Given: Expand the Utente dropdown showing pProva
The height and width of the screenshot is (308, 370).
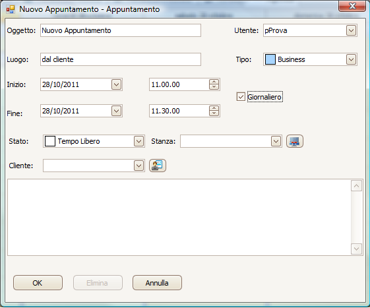Looking at the screenshot, I should pos(351,30).
